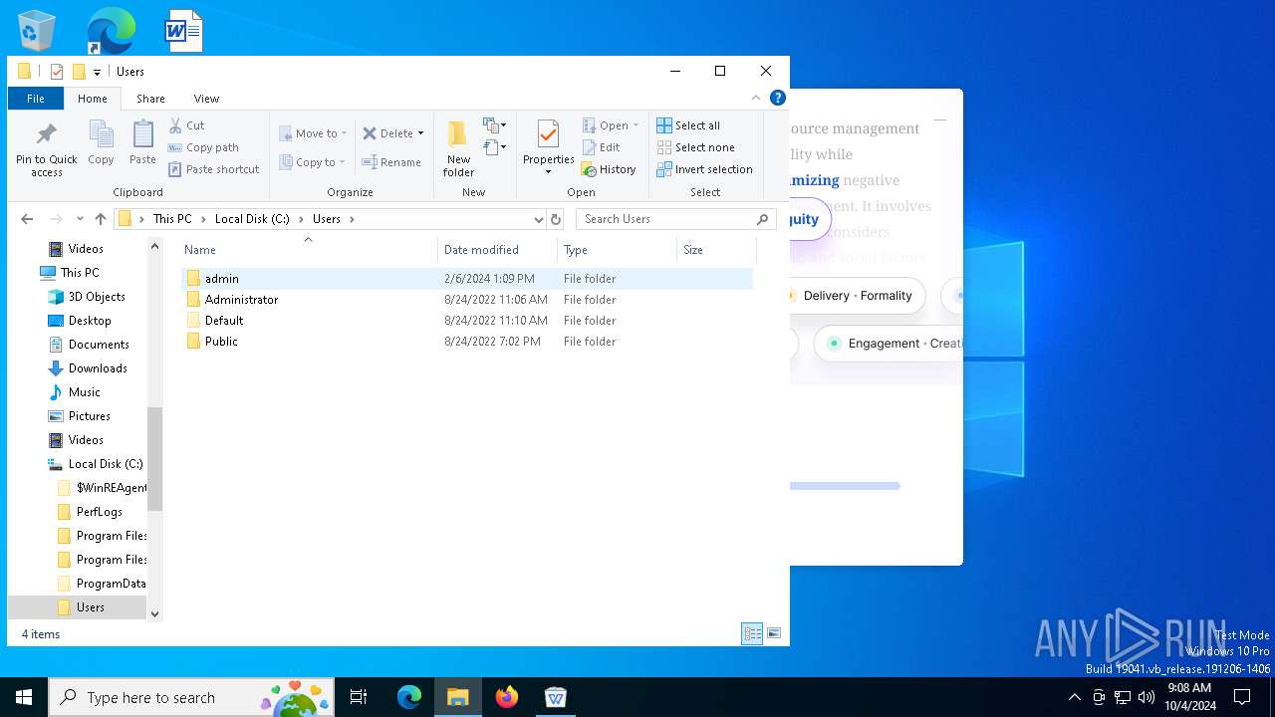This screenshot has width=1275, height=717.
Task: Open the Notification center icon
Action: tap(1242, 697)
